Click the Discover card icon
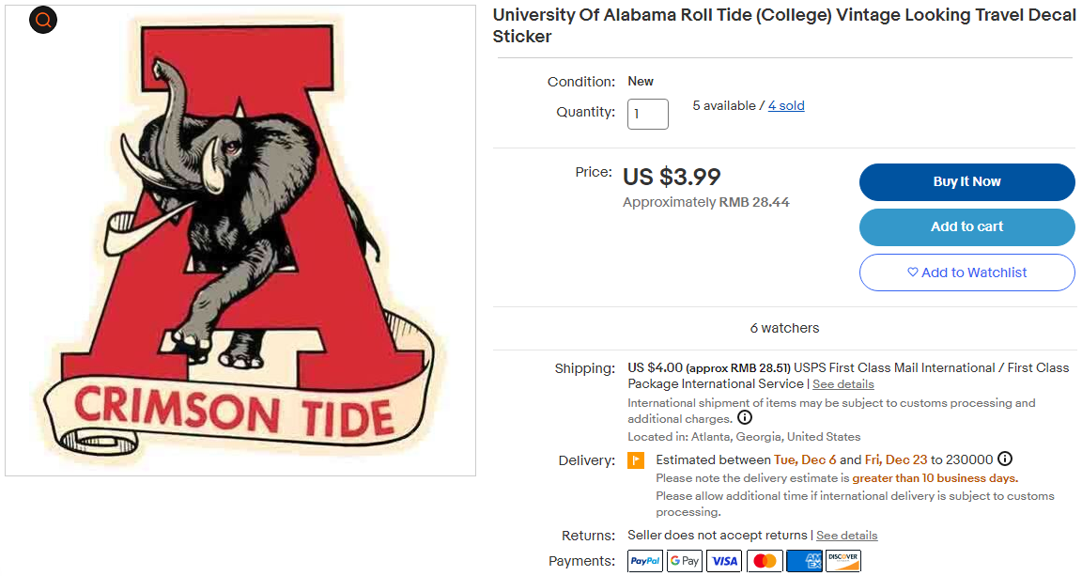 pyautogui.click(x=843, y=561)
